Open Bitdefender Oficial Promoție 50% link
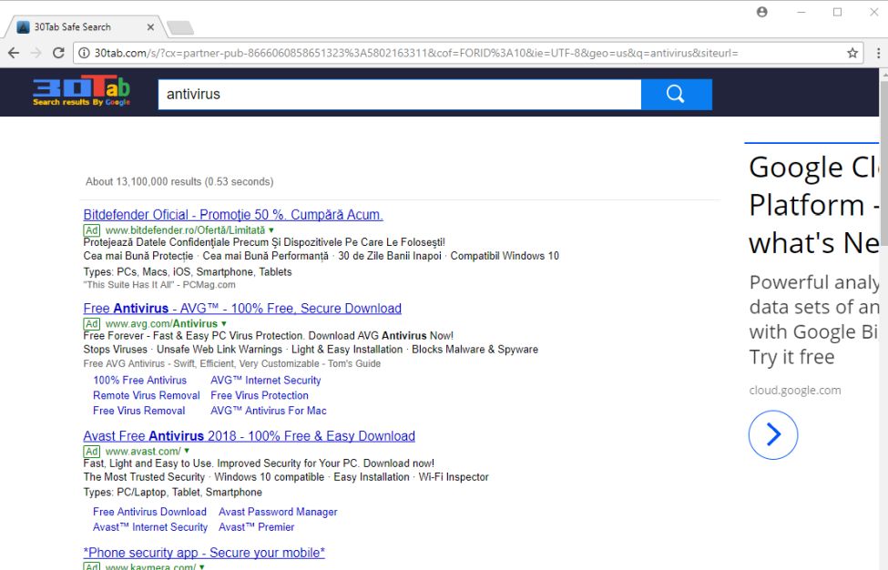Screen dimensions: 888x570 tap(233, 215)
